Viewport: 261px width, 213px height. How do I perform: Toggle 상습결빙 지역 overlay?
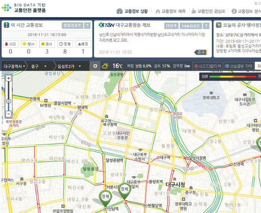(238, 66)
